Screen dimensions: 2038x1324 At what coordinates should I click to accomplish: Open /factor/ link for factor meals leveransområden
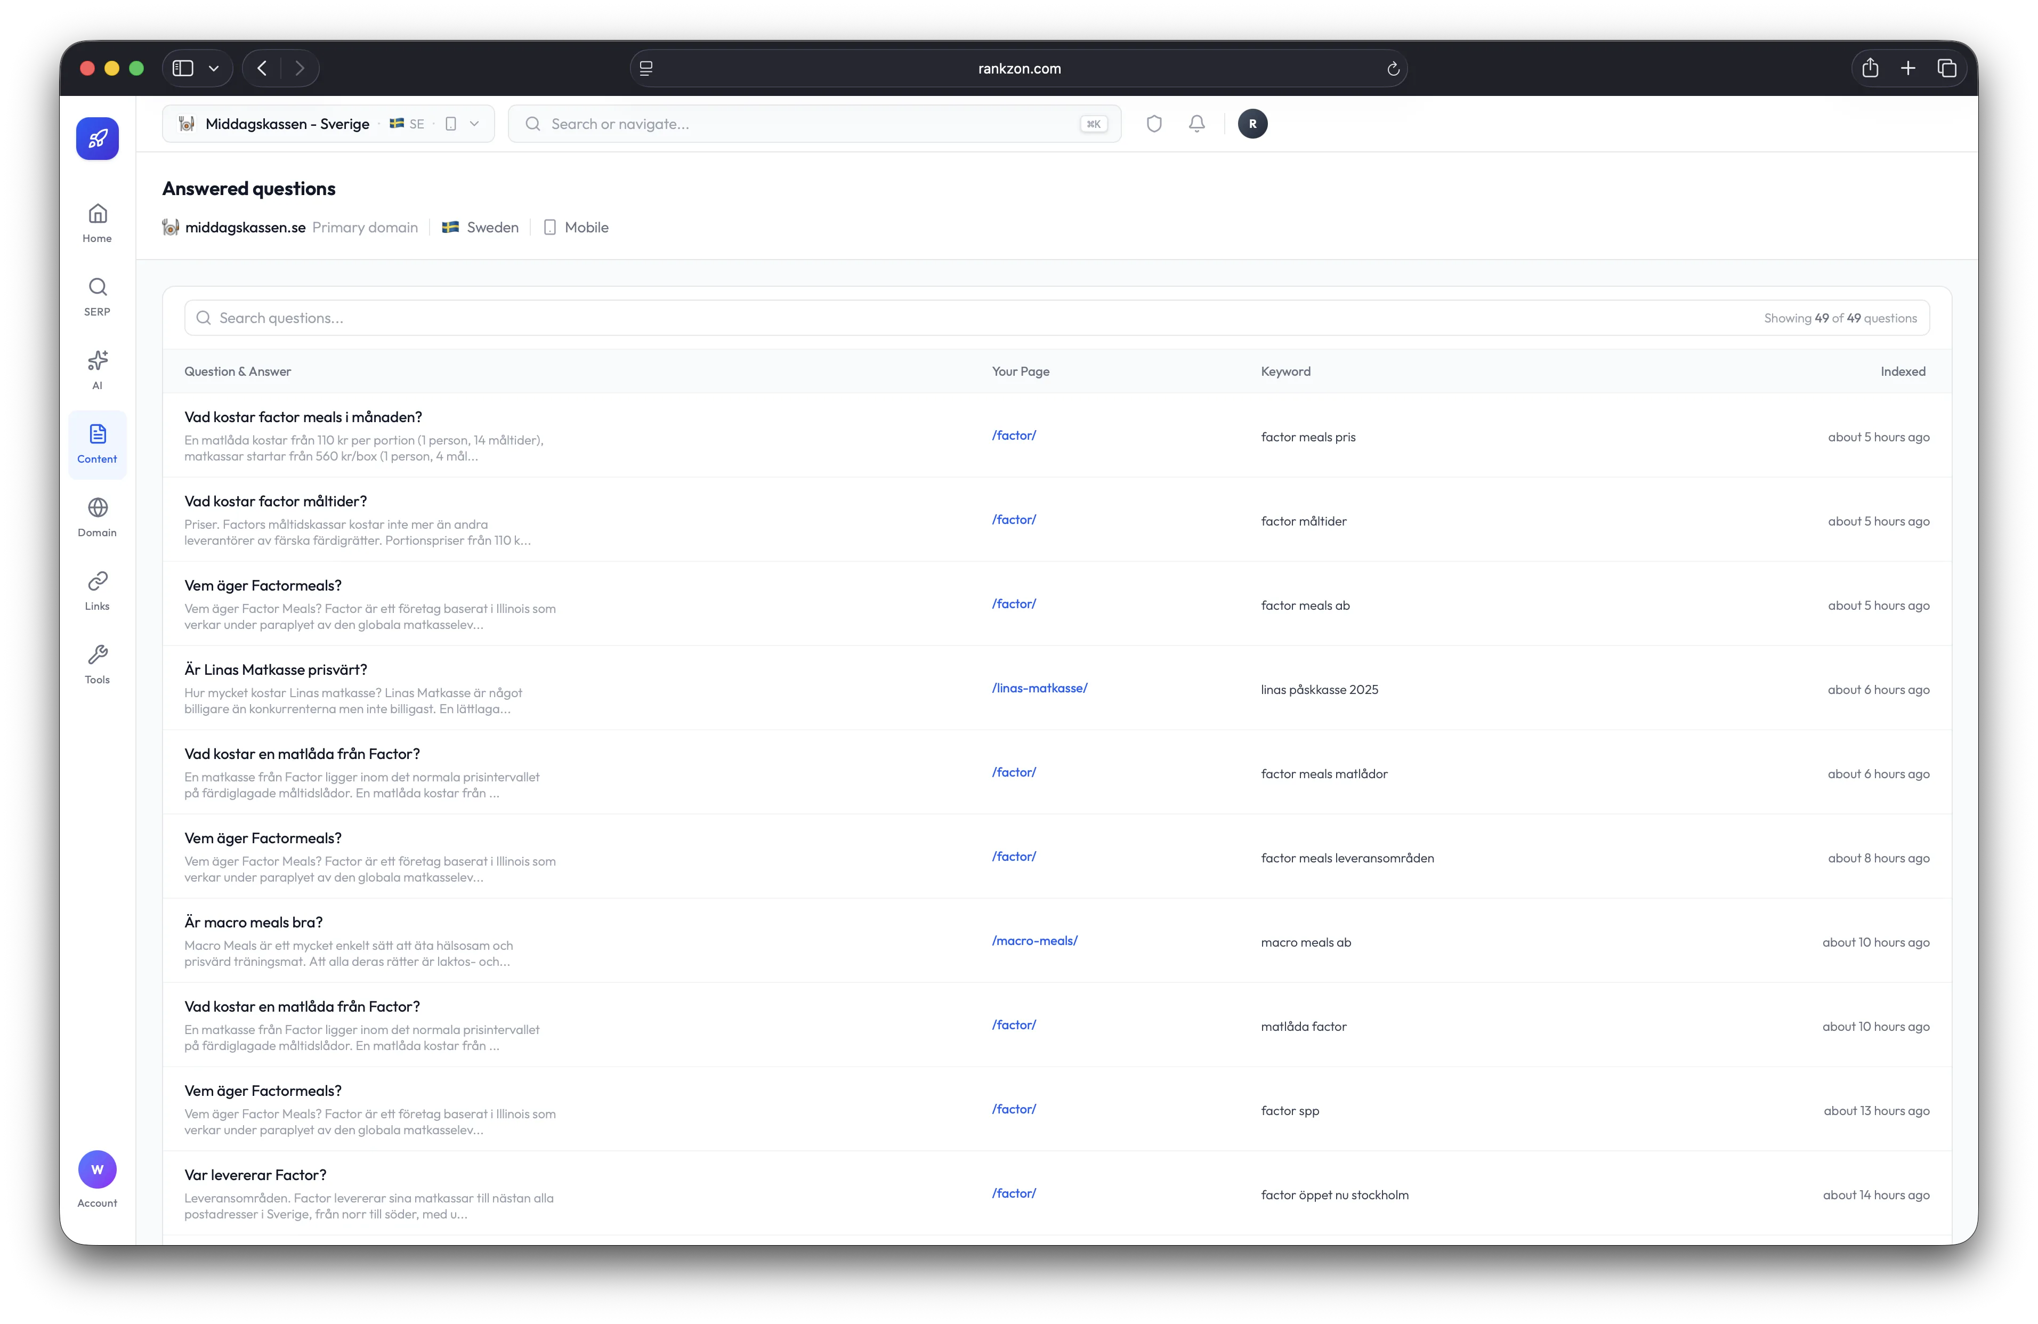(1014, 857)
